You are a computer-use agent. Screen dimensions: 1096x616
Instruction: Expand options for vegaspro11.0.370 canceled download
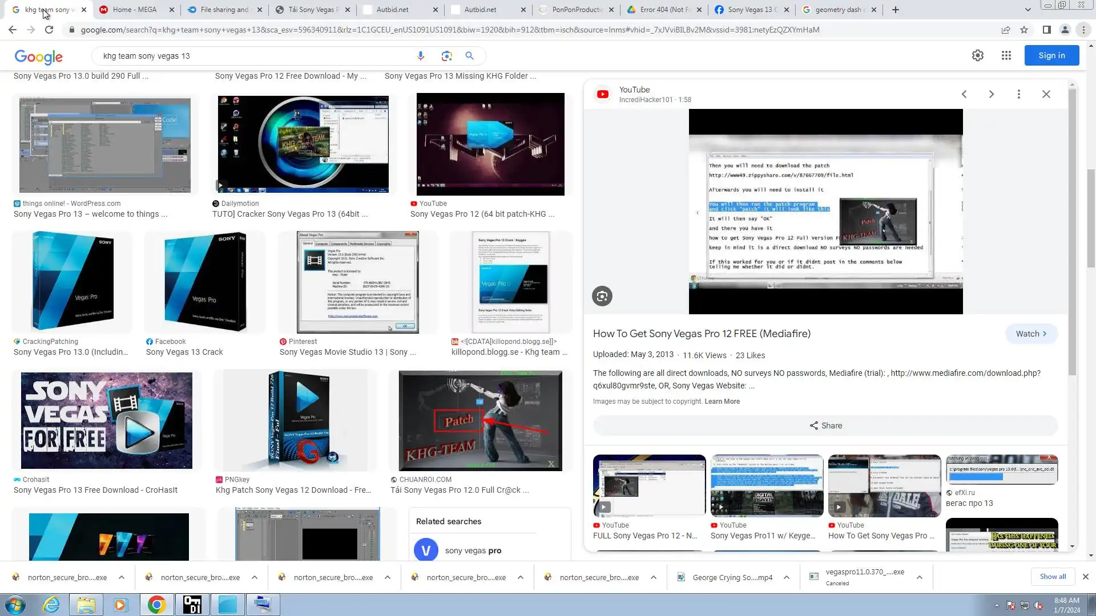click(920, 577)
